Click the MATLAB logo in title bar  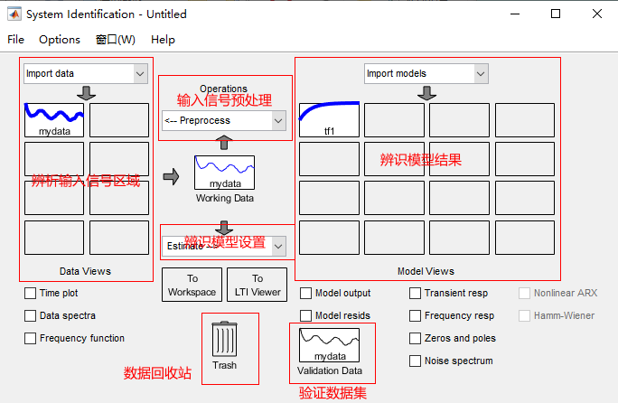coord(14,14)
